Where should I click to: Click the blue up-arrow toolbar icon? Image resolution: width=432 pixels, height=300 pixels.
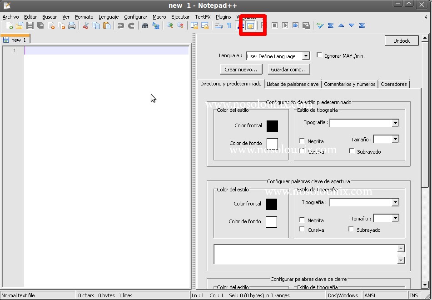click(341, 25)
